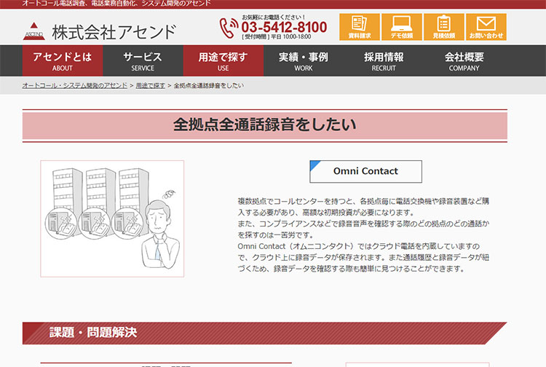Follow the オートコール・システム開発のアセンド breadcrumb link

75,86
